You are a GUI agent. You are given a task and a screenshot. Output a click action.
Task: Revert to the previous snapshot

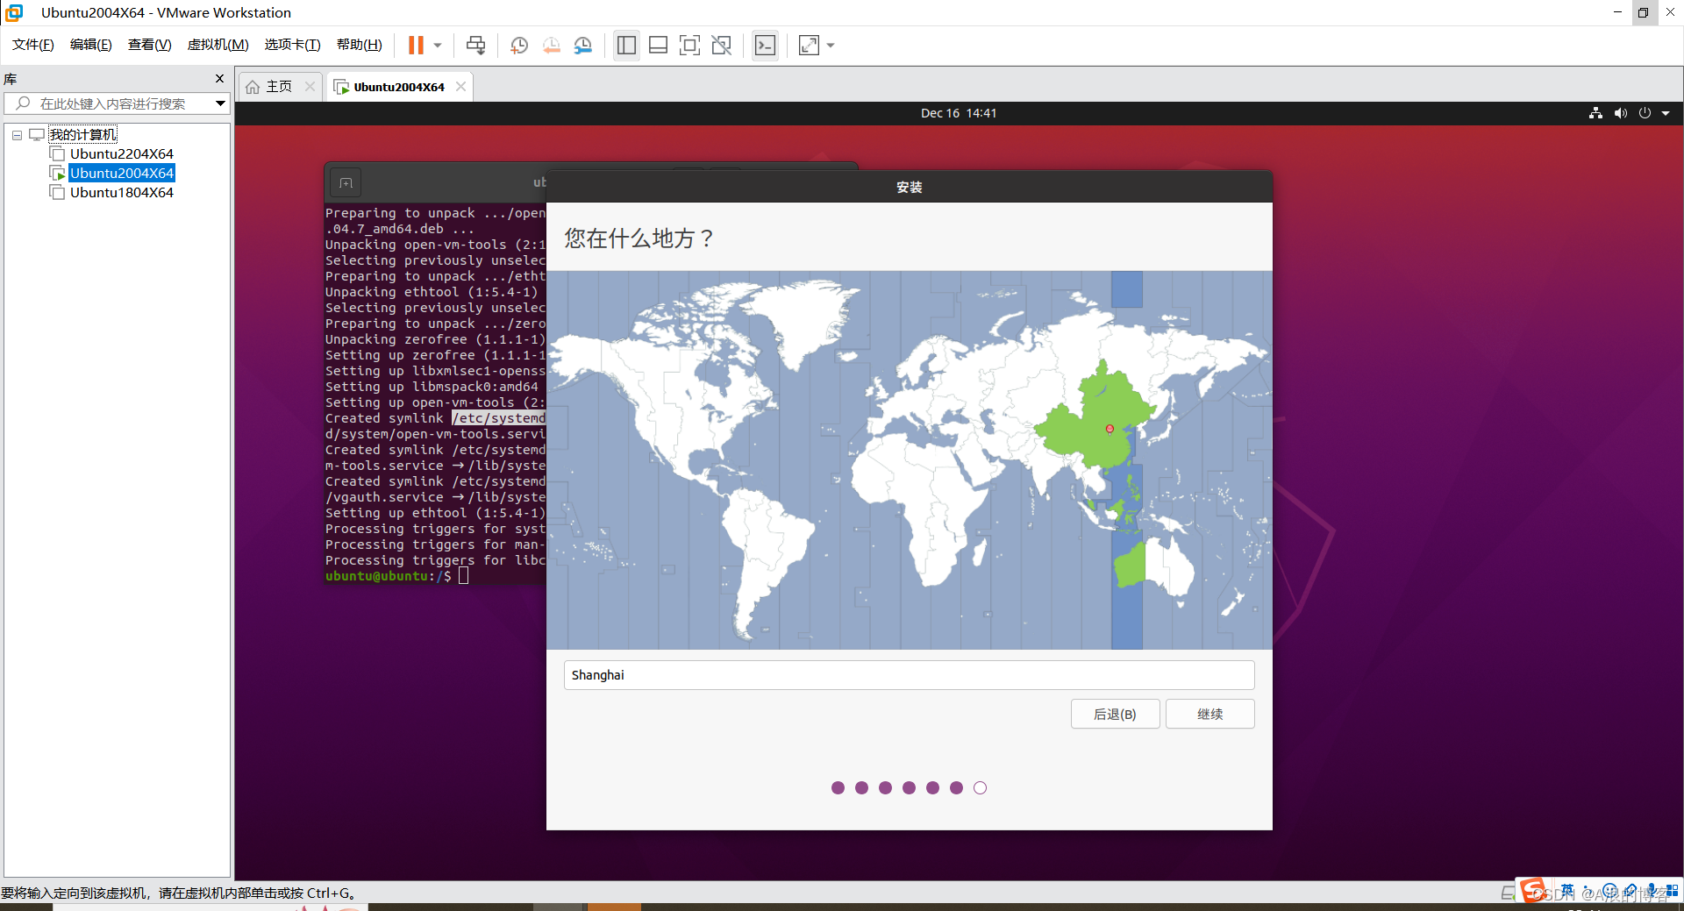(552, 46)
